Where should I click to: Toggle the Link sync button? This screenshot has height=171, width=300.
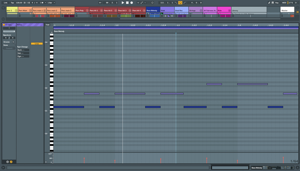click(5, 3)
